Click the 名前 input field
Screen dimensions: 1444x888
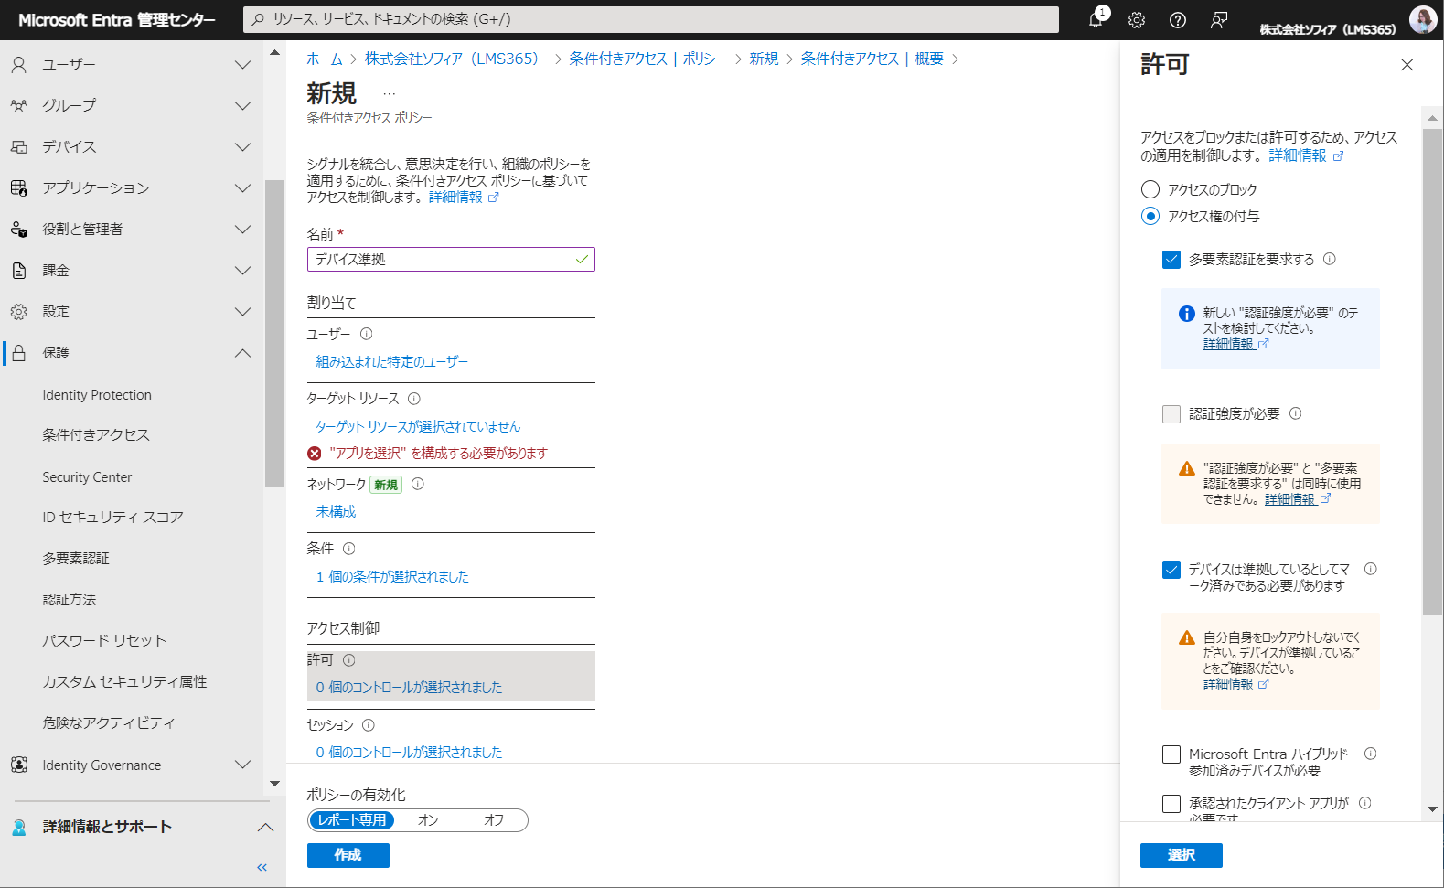click(x=451, y=260)
